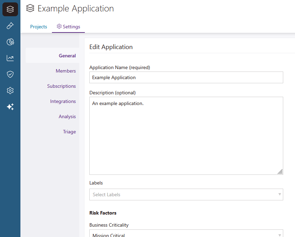Click the shield checkmark icon in sidebar
The width and height of the screenshot is (295, 237).
coord(10,74)
